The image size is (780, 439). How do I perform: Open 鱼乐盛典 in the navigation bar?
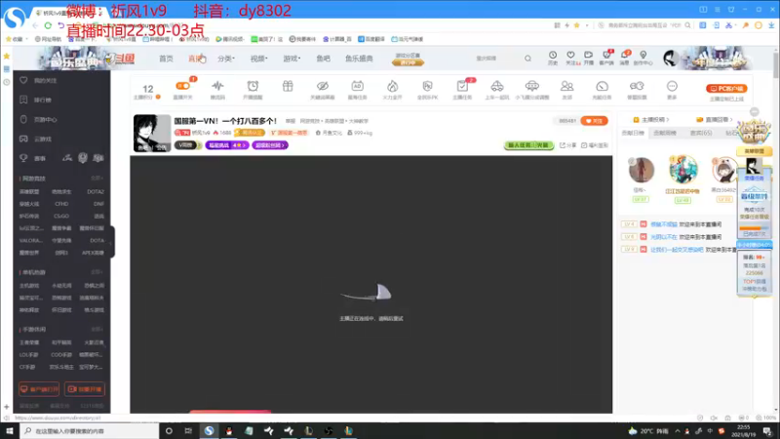[x=359, y=59]
